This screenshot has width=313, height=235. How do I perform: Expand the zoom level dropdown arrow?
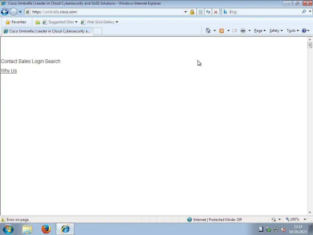[305, 219]
